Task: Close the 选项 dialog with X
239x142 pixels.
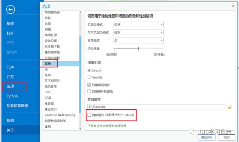Action: (233, 6)
